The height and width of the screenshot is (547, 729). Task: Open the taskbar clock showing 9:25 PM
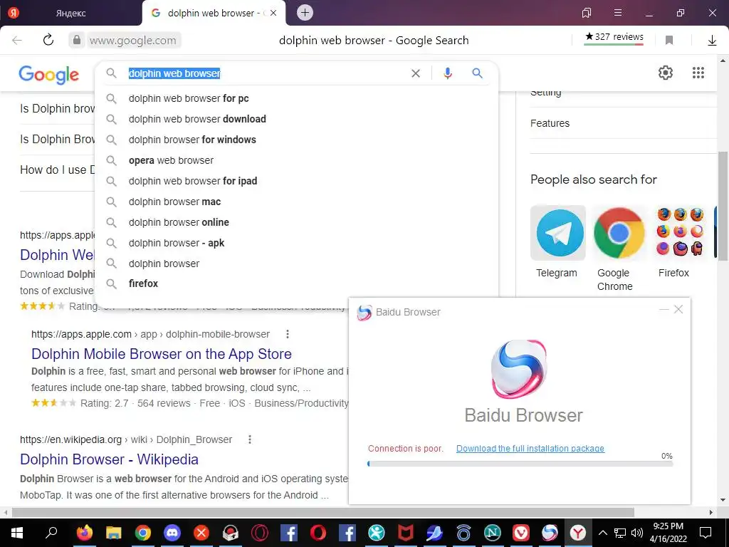pyautogui.click(x=668, y=533)
